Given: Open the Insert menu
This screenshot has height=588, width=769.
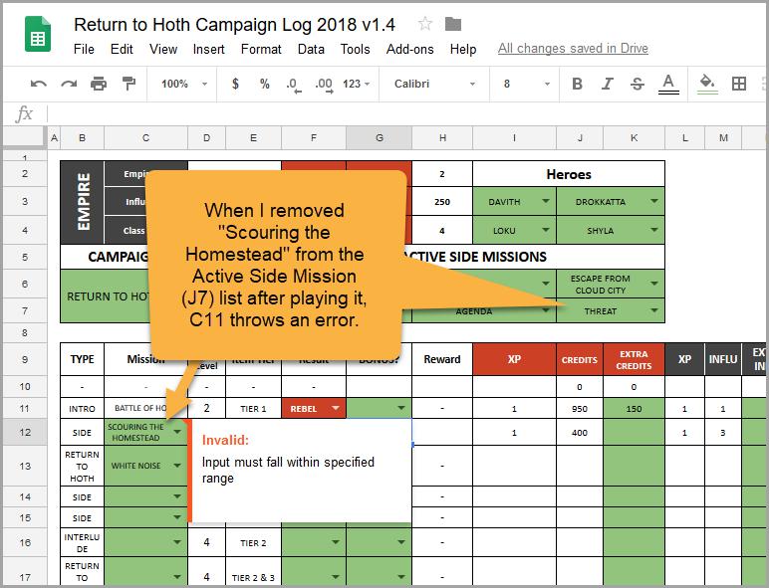Looking at the screenshot, I should (x=208, y=49).
